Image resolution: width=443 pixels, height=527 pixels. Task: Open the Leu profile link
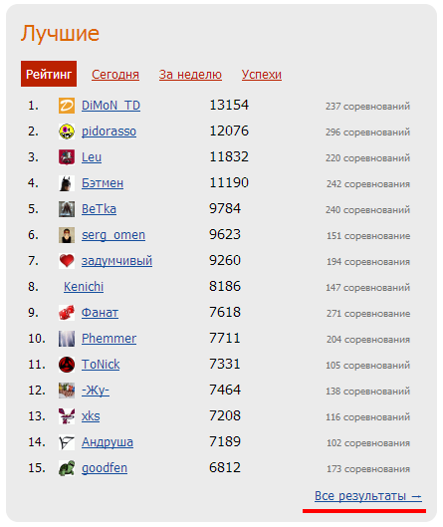point(92,157)
